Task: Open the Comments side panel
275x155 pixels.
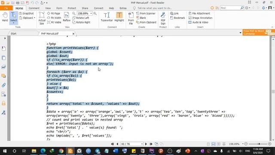Action: click(4, 76)
